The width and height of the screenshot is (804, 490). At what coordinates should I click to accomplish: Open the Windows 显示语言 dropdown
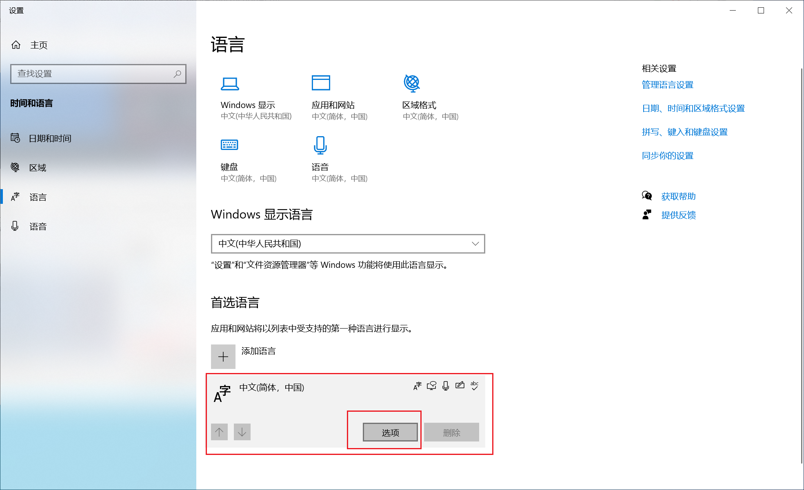pos(347,244)
